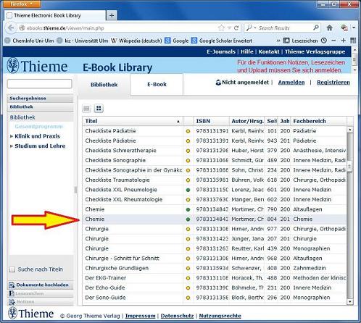Open the Thieme Verlagsgruppe link
This screenshot has height=323, width=361.
point(315,51)
